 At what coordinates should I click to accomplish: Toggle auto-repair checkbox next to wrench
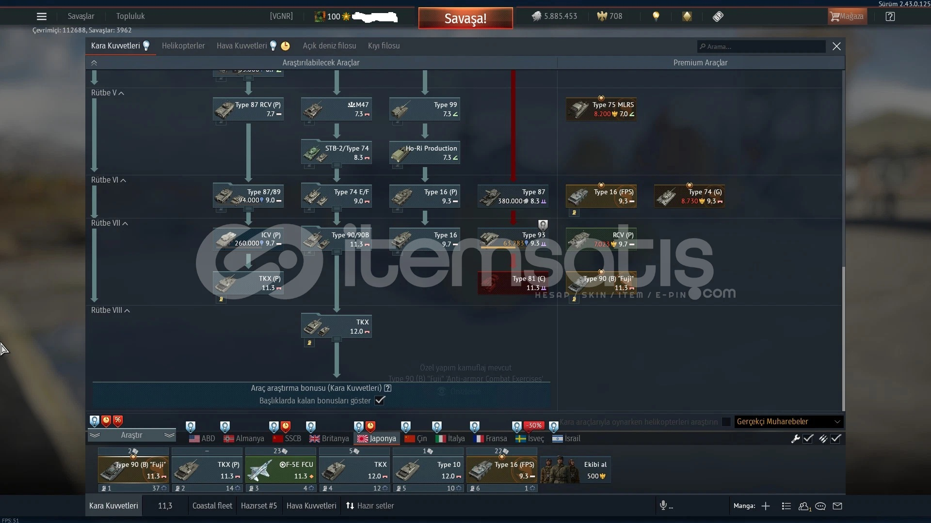click(808, 439)
